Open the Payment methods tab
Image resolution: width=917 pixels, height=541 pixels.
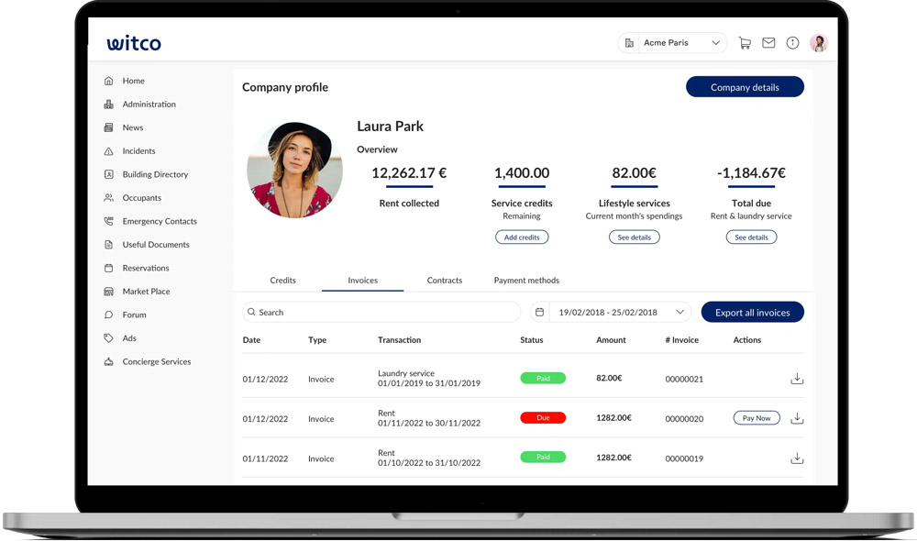526,281
